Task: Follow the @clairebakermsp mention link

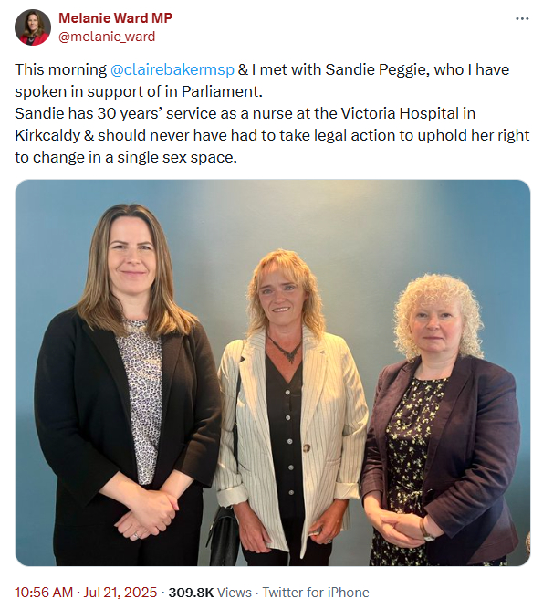Action: point(172,70)
